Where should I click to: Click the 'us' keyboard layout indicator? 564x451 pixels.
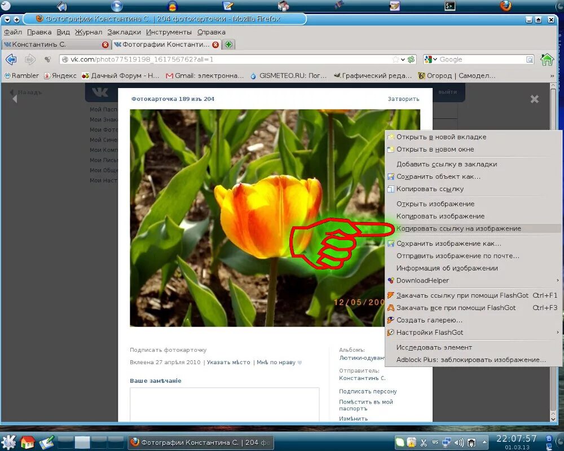coord(435,442)
